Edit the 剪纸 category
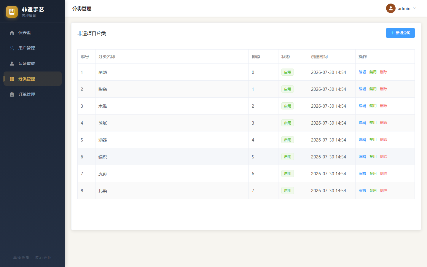The image size is (427, 267). [x=362, y=123]
